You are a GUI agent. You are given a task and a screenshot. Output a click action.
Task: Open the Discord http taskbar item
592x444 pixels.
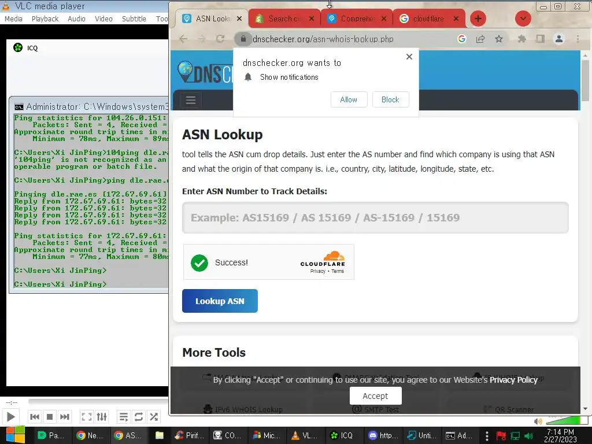click(x=384, y=436)
